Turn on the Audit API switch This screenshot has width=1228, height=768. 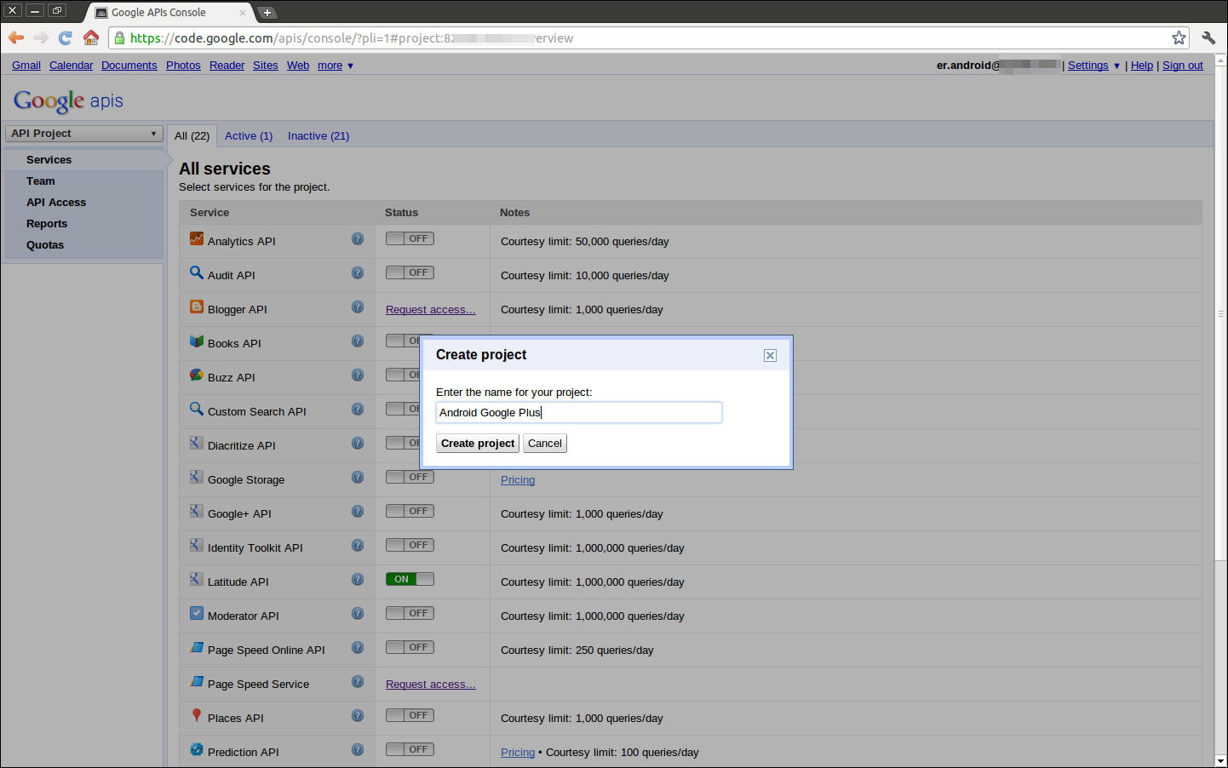point(410,273)
